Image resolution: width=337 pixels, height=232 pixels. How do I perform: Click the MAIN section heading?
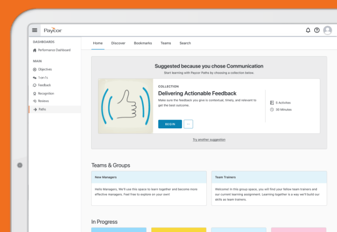pyautogui.click(x=37, y=61)
